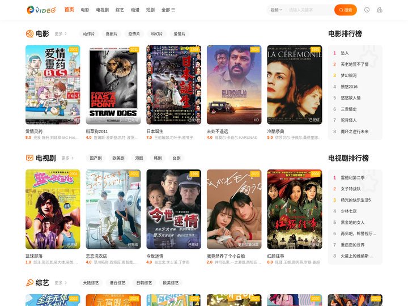Click the orange 搜索 search button
This screenshot has height=306, width=408.
[x=346, y=10]
